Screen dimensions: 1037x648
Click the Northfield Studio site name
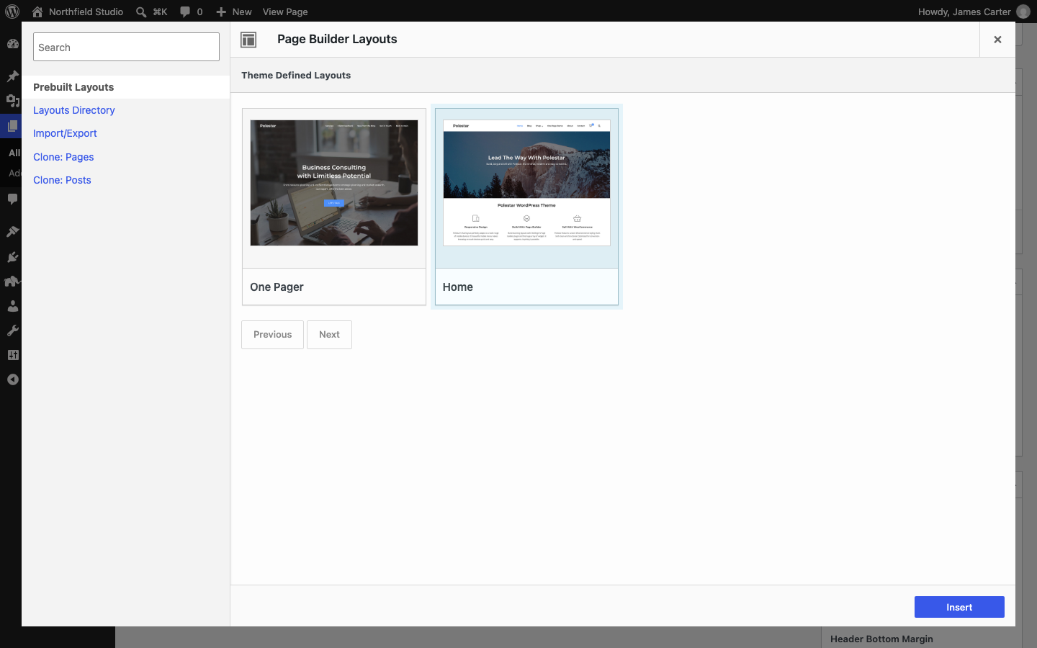86,12
